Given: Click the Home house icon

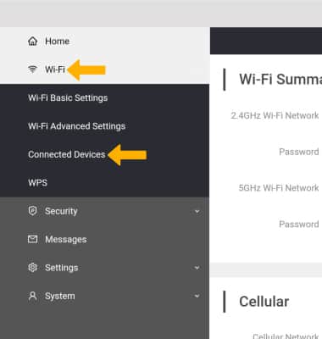Looking at the screenshot, I should tap(33, 42).
